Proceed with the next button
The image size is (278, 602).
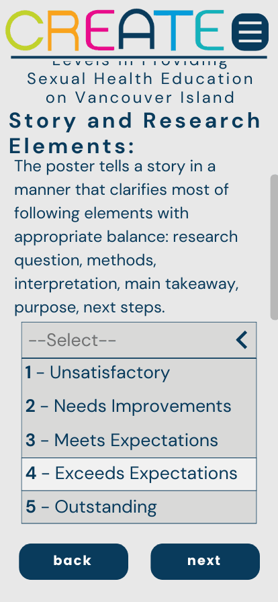(205, 561)
